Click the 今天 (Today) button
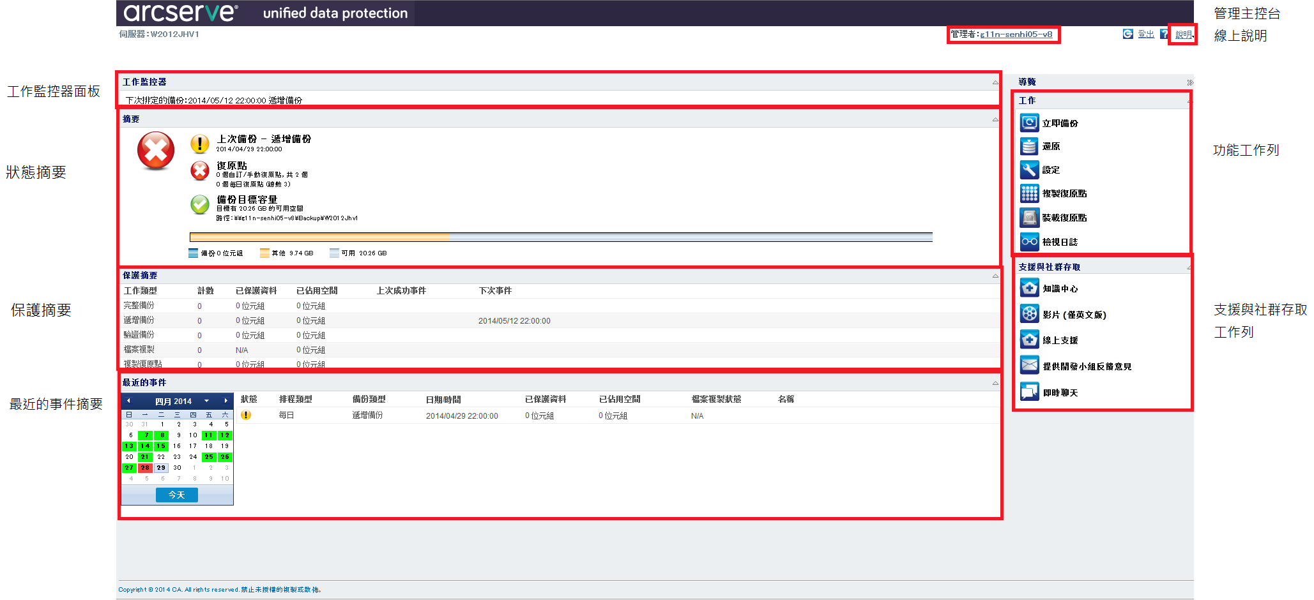Image resolution: width=1314 pixels, height=600 pixels. pyautogui.click(x=176, y=495)
